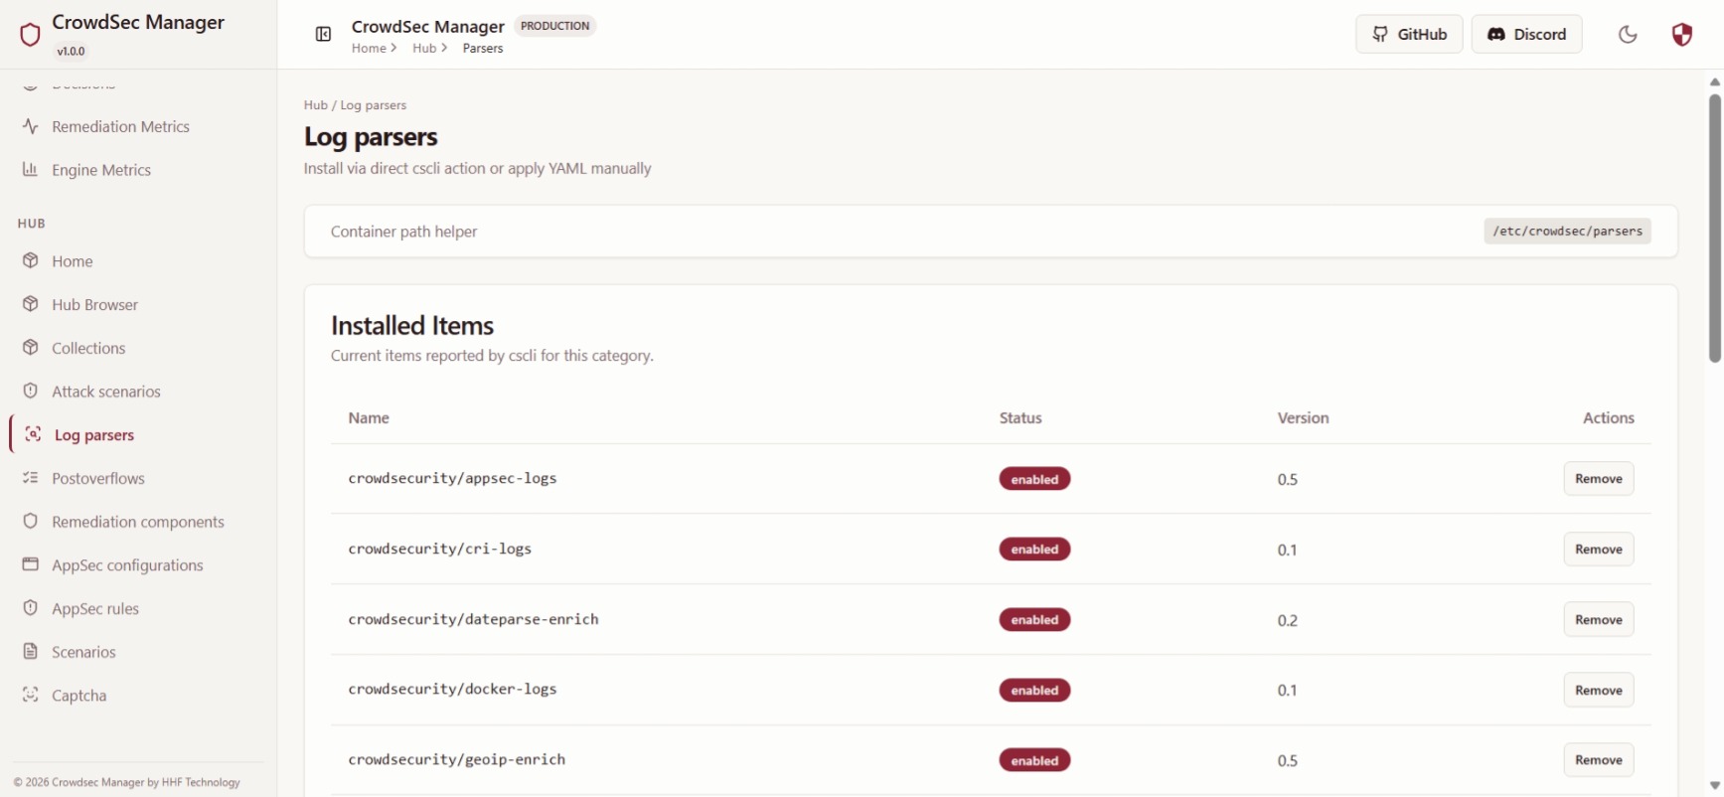Click the Collections cube icon
Image resolution: width=1724 pixels, height=797 pixels.
coord(31,348)
